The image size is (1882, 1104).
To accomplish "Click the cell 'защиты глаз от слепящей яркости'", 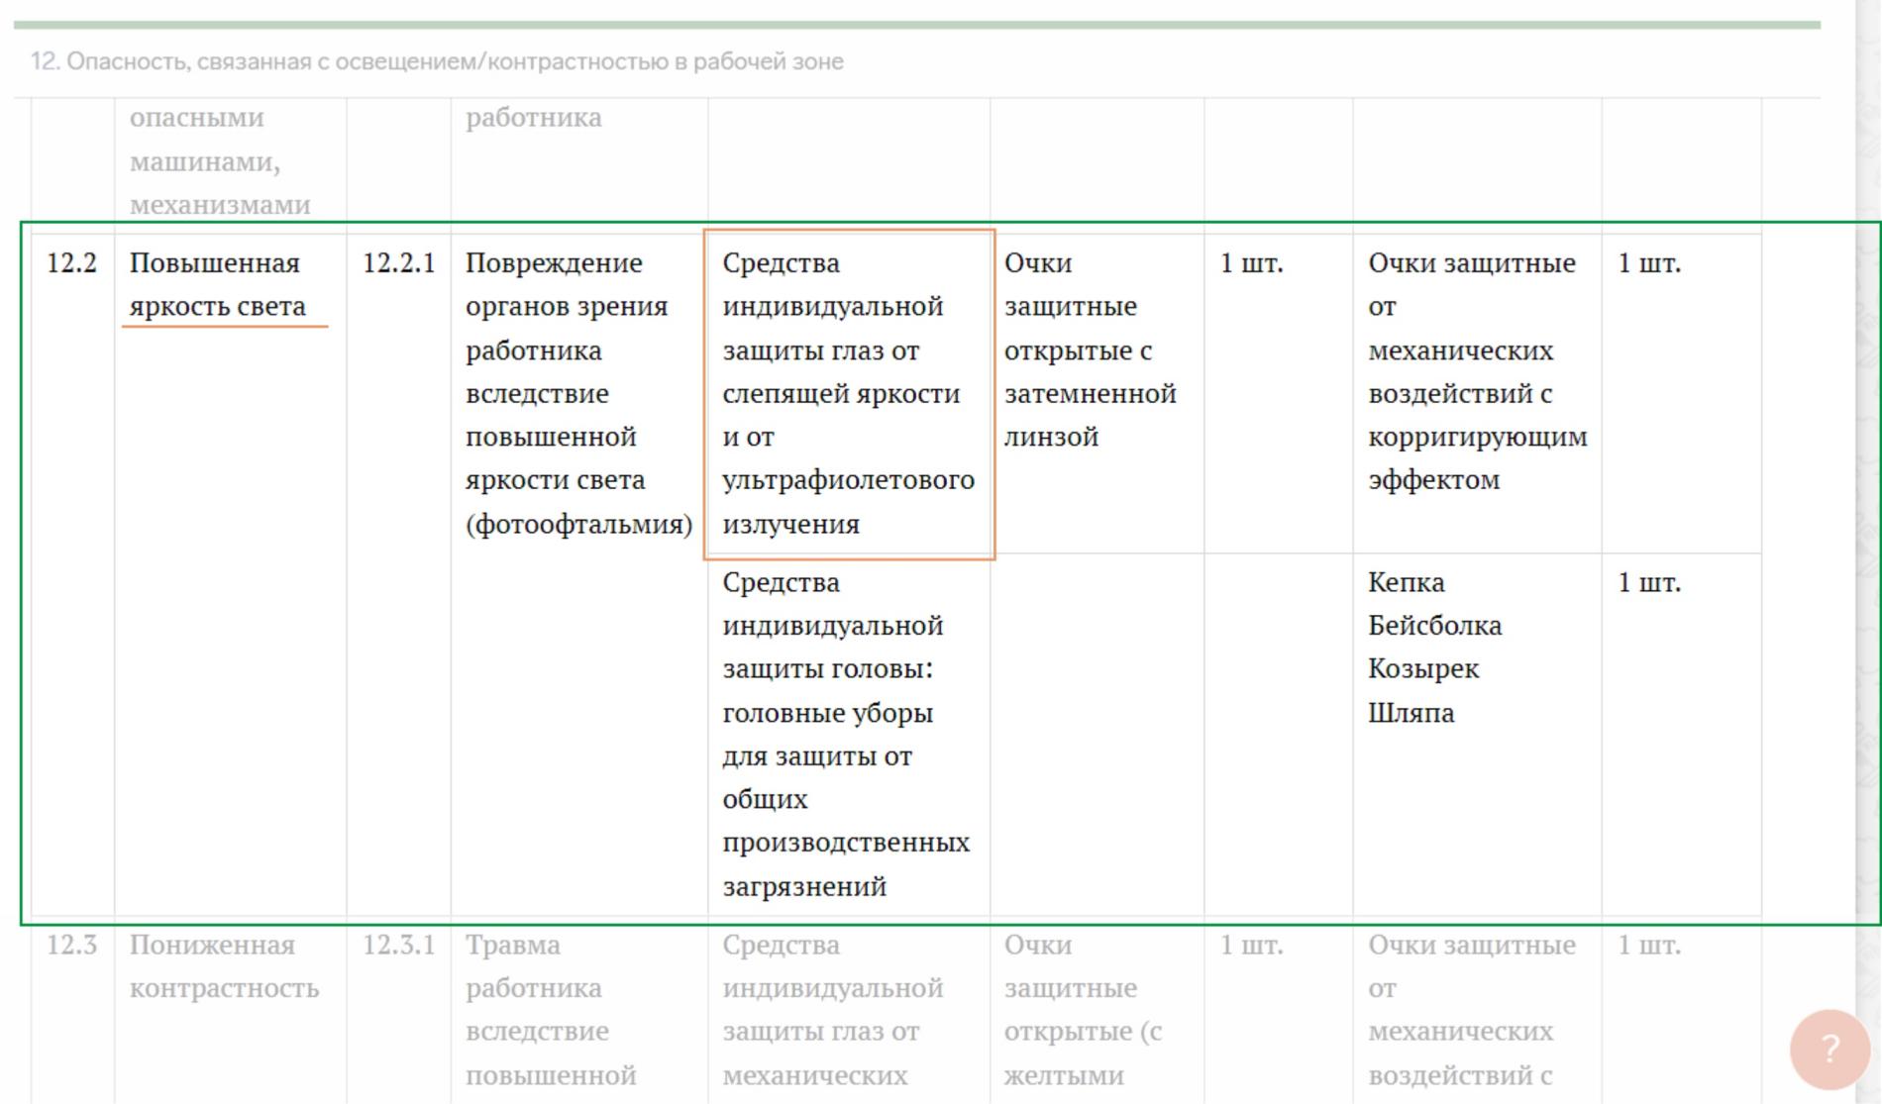I will (x=849, y=394).
